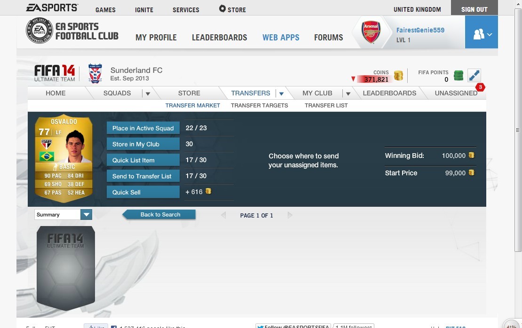Click the green FIFA Points icon
Image resolution: width=522 pixels, height=328 pixels.
tap(459, 76)
